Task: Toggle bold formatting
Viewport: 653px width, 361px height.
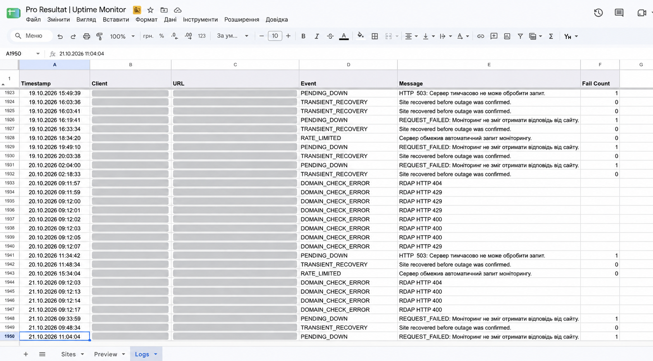Action: click(x=303, y=36)
